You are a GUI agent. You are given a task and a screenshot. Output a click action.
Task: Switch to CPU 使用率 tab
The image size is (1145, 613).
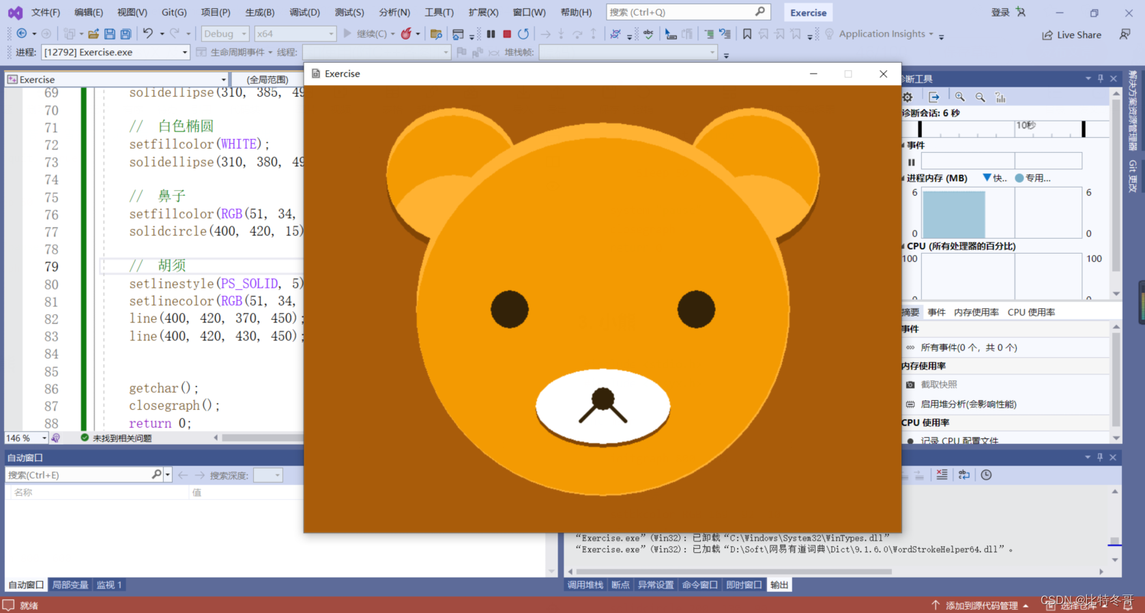pyautogui.click(x=1031, y=312)
